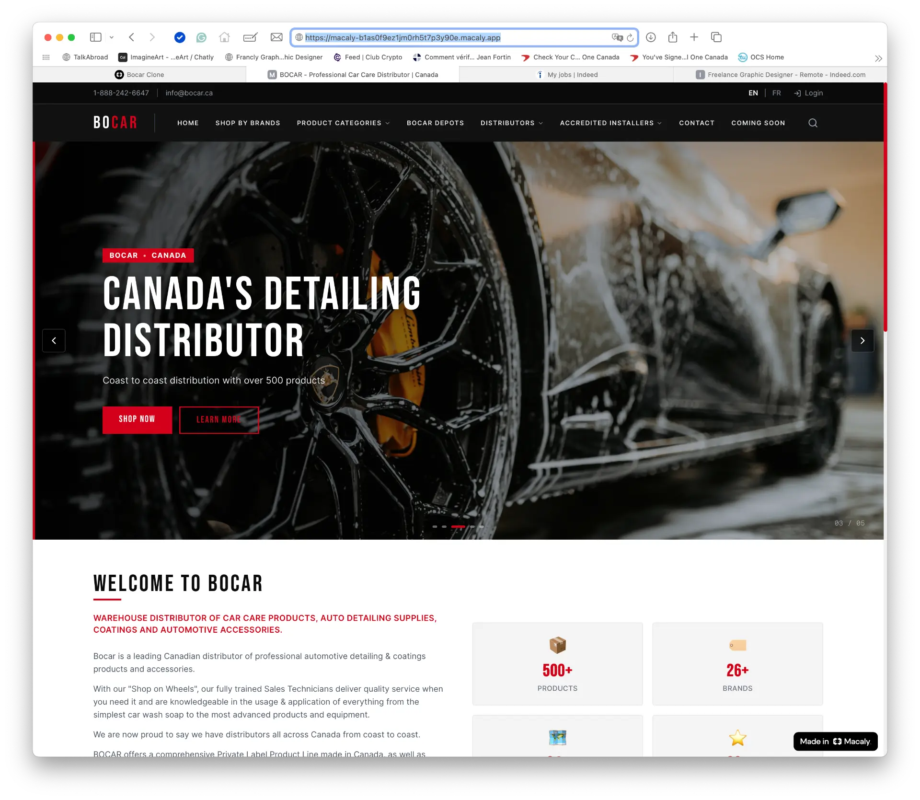Open the bookmarks grid apps icon
The width and height of the screenshot is (920, 800).
[x=46, y=57]
